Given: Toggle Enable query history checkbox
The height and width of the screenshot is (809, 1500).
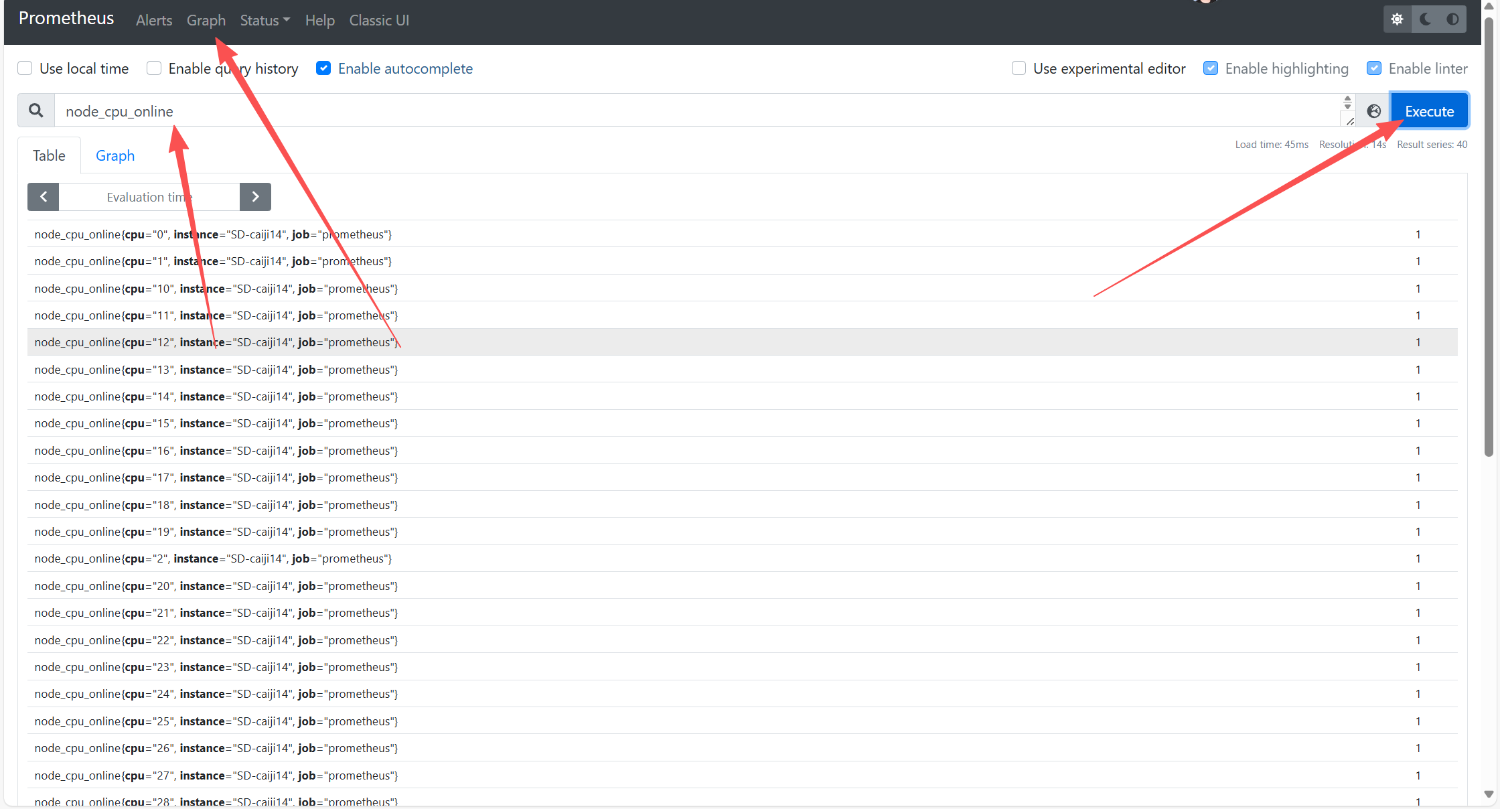Looking at the screenshot, I should [154, 68].
